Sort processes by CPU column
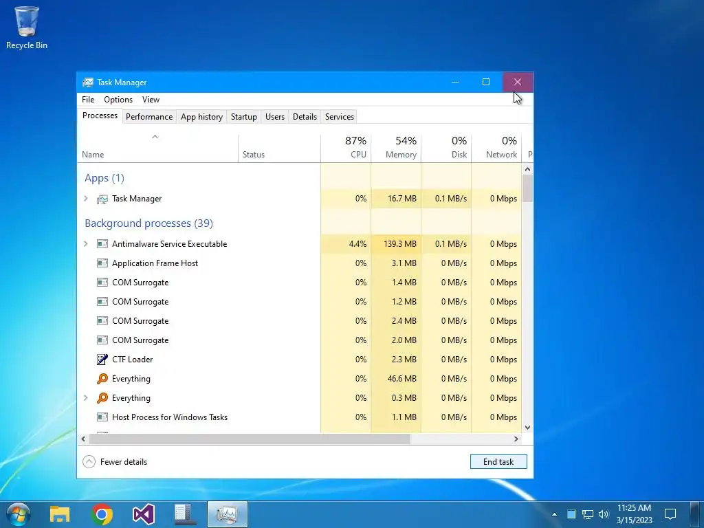The width and height of the screenshot is (704, 528). click(x=346, y=148)
